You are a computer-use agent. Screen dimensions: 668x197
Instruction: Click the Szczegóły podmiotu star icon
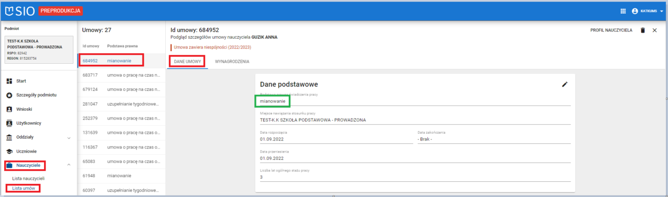pyautogui.click(x=9, y=95)
